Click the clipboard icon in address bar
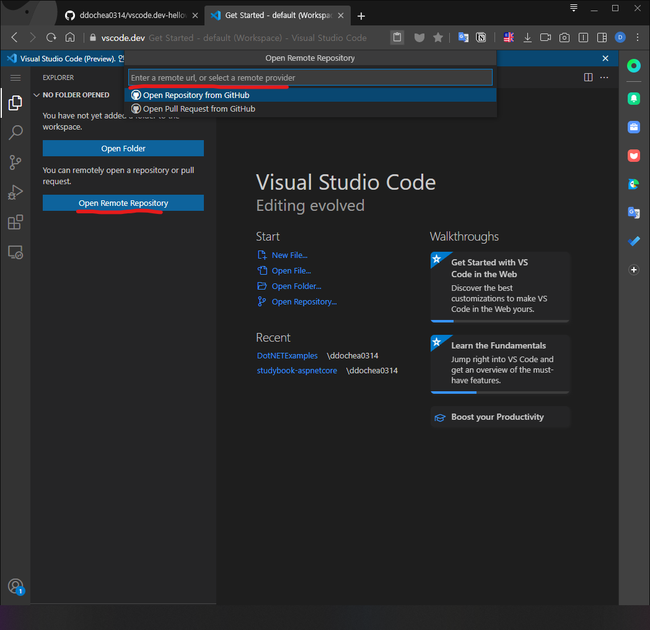Viewport: 650px width, 630px height. click(x=397, y=38)
